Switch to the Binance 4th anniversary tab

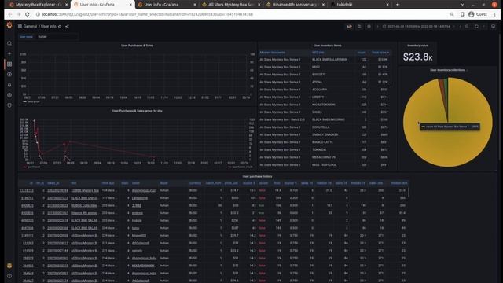(296, 5)
